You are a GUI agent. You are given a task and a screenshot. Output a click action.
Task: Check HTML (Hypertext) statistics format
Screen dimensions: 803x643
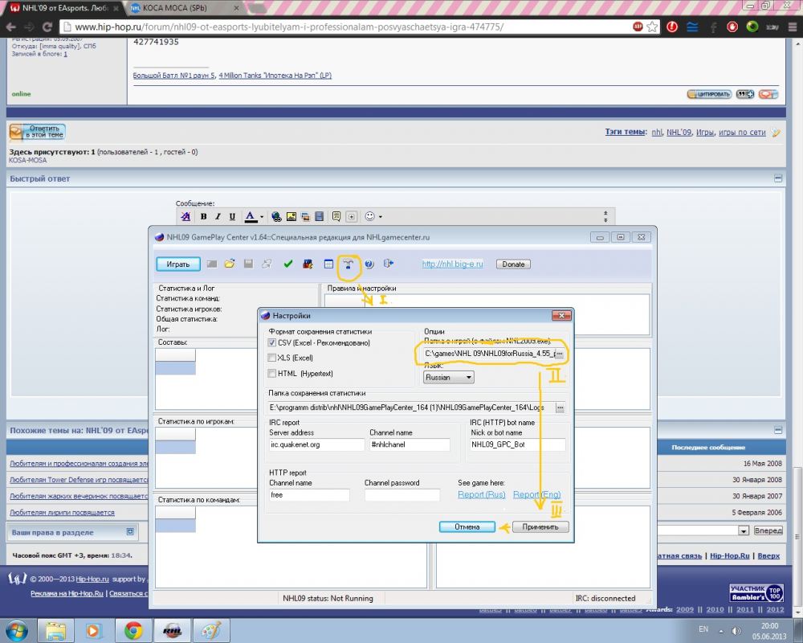272,374
